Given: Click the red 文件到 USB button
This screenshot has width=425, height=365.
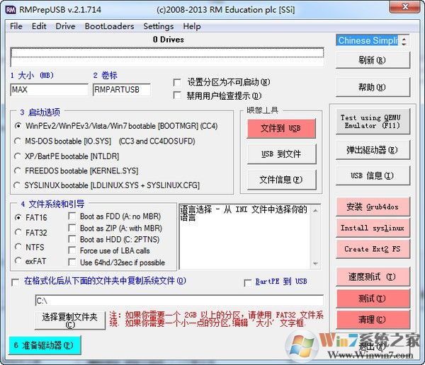Looking at the screenshot, I should 281,128.
